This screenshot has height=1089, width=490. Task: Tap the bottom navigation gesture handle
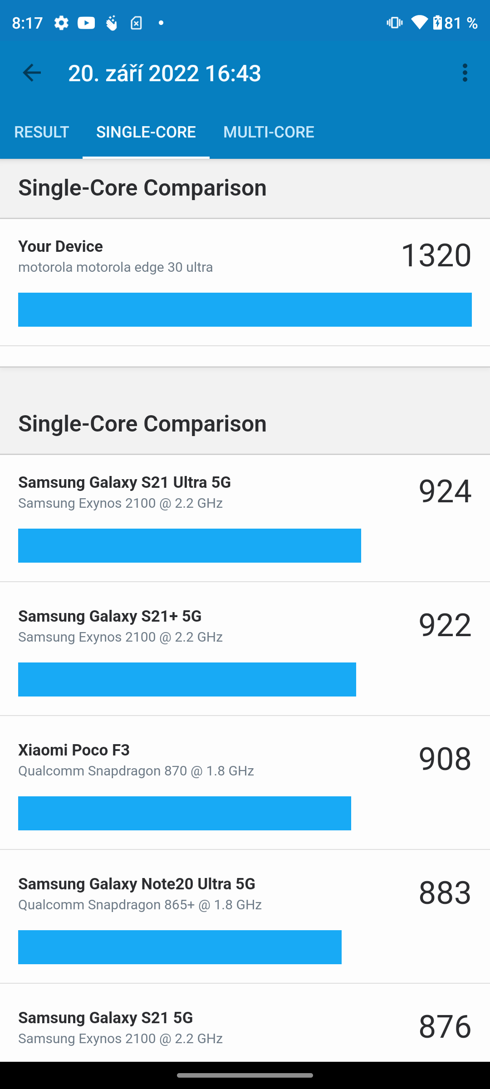tap(245, 1075)
